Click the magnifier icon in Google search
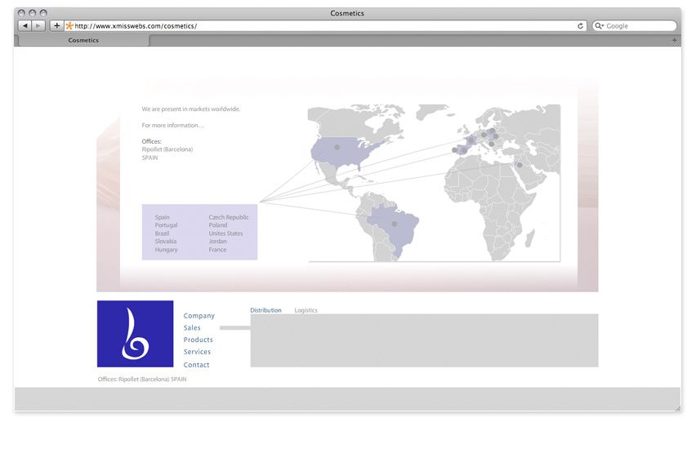This screenshot has width=696, height=449. click(598, 26)
